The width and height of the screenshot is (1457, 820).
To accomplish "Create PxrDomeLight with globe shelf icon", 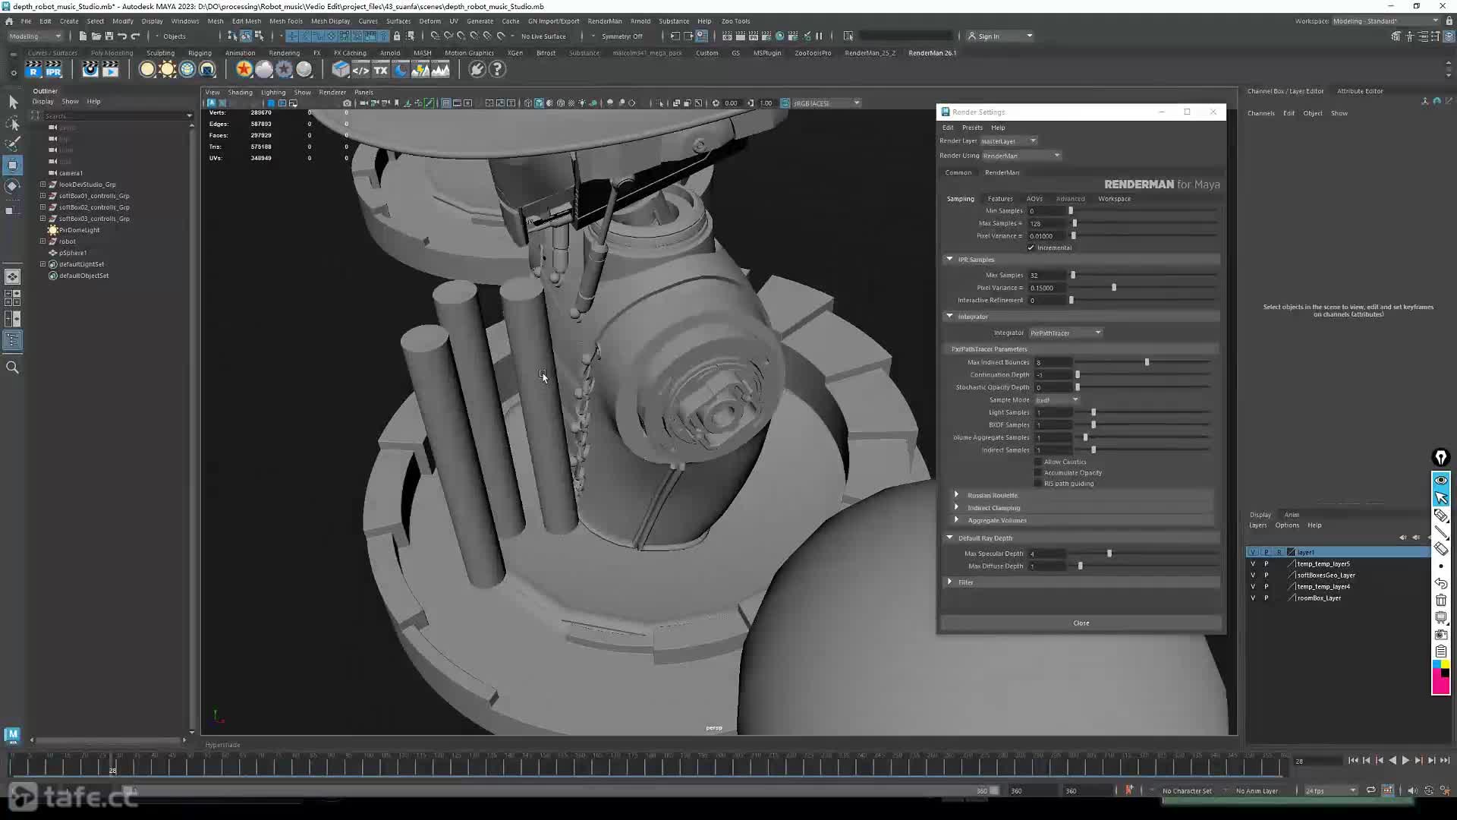I will pyautogui.click(x=187, y=70).
